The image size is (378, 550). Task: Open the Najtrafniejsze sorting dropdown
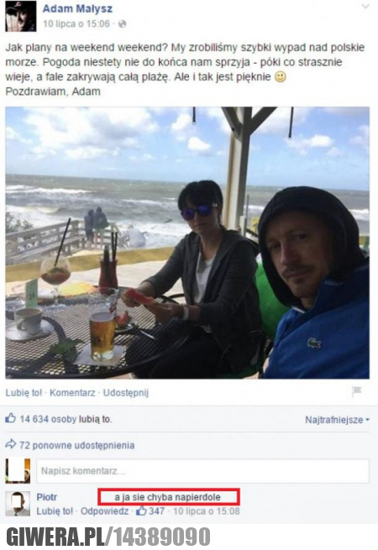pyautogui.click(x=338, y=420)
